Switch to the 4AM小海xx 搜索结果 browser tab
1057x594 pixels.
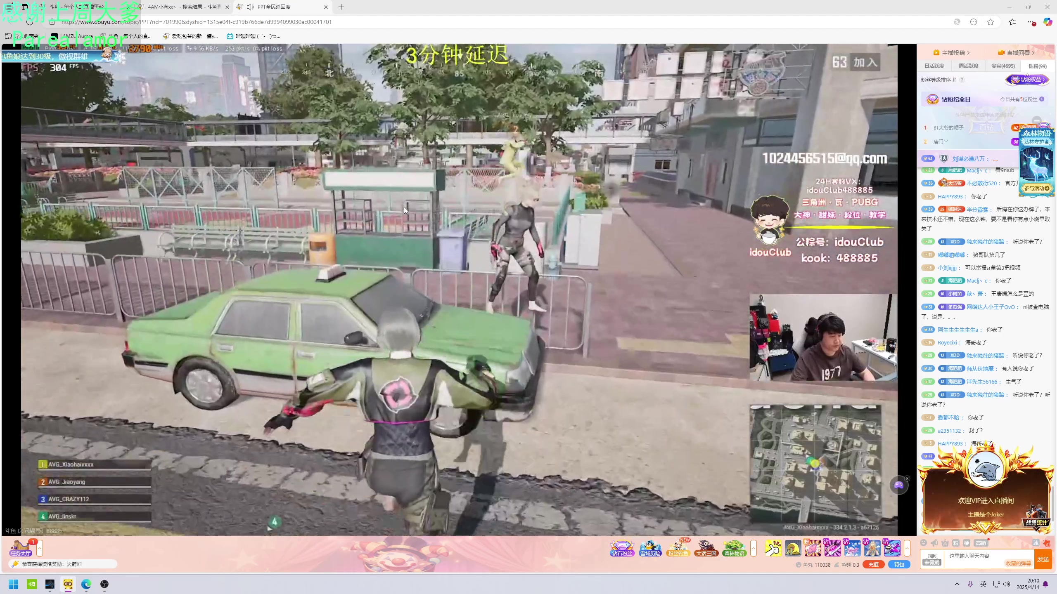(185, 7)
